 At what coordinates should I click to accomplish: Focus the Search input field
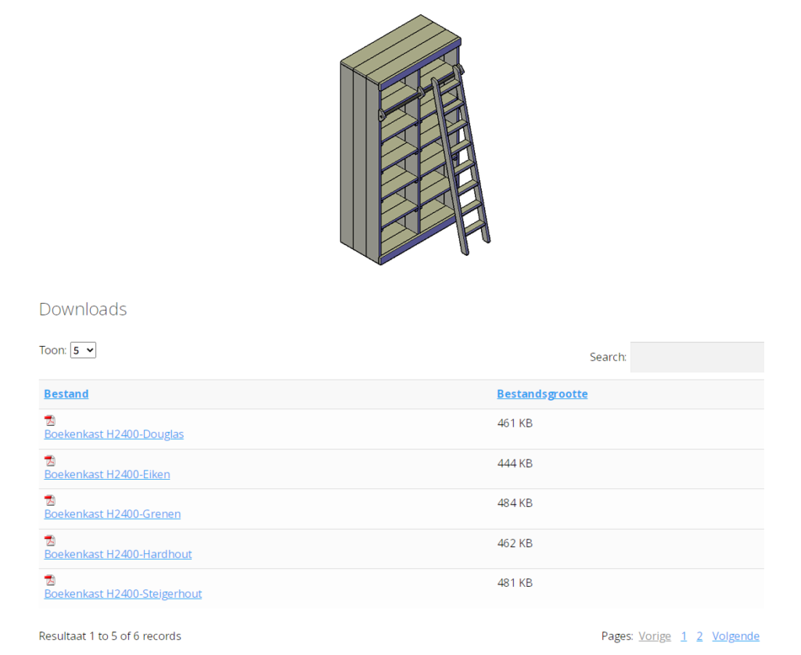click(x=697, y=357)
